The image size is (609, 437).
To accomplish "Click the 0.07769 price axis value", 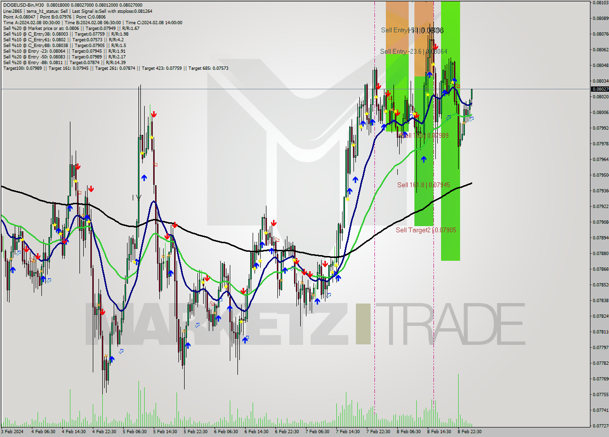I will click(600, 379).
